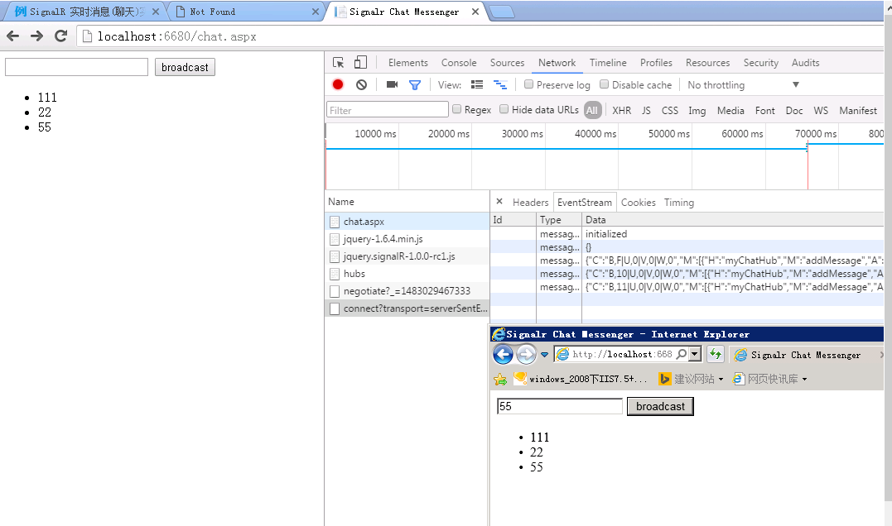Select the jquery-1.6.4.min.js request
Screen dimensions: 892x526
407,238
